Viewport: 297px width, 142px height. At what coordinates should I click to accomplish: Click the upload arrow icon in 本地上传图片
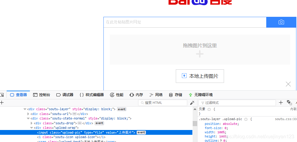pos(184,76)
